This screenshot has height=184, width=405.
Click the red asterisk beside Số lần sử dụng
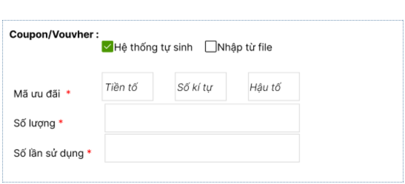pos(89,153)
